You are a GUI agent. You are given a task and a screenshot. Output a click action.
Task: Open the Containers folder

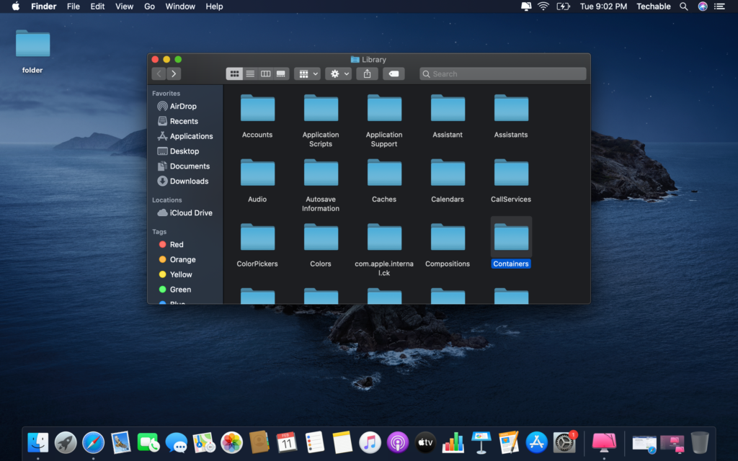pyautogui.click(x=511, y=238)
